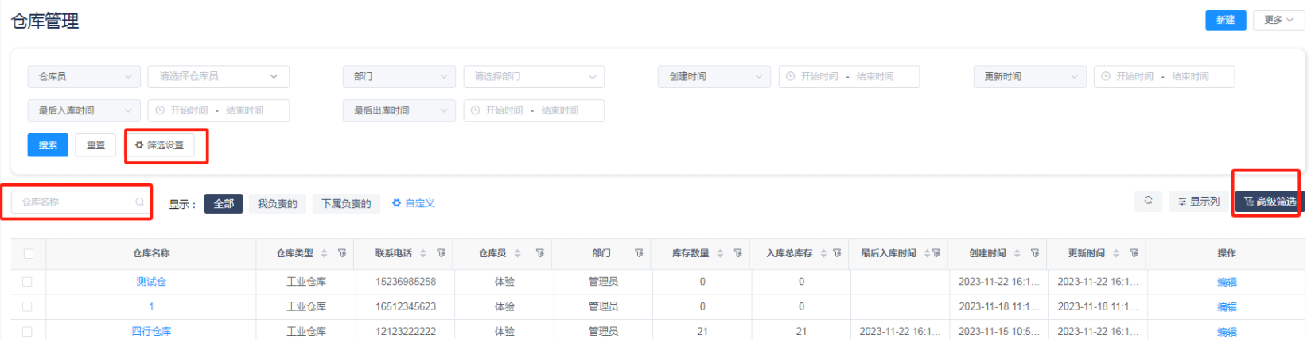Screen dimensions: 1315x339
Task: Click the 最后入库时间 date range picker
Action: click(x=219, y=110)
